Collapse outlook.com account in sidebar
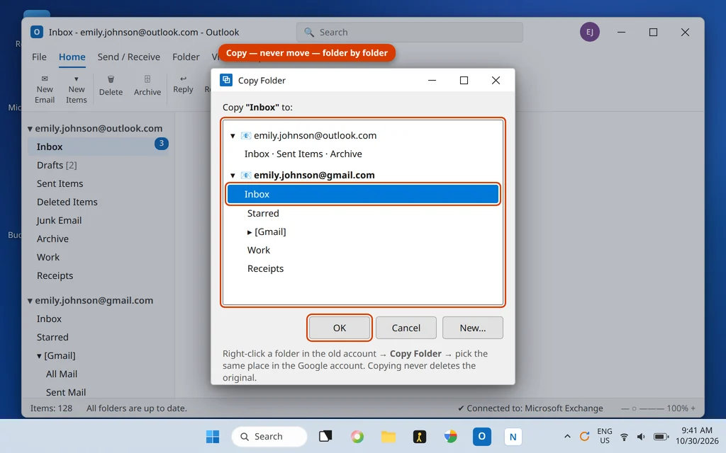This screenshot has height=453, width=726. [x=30, y=129]
